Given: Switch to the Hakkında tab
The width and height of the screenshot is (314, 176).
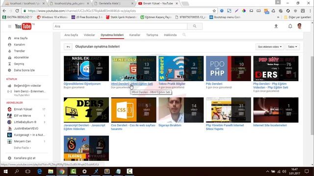Looking at the screenshot, I should pyautogui.click(x=170, y=35).
